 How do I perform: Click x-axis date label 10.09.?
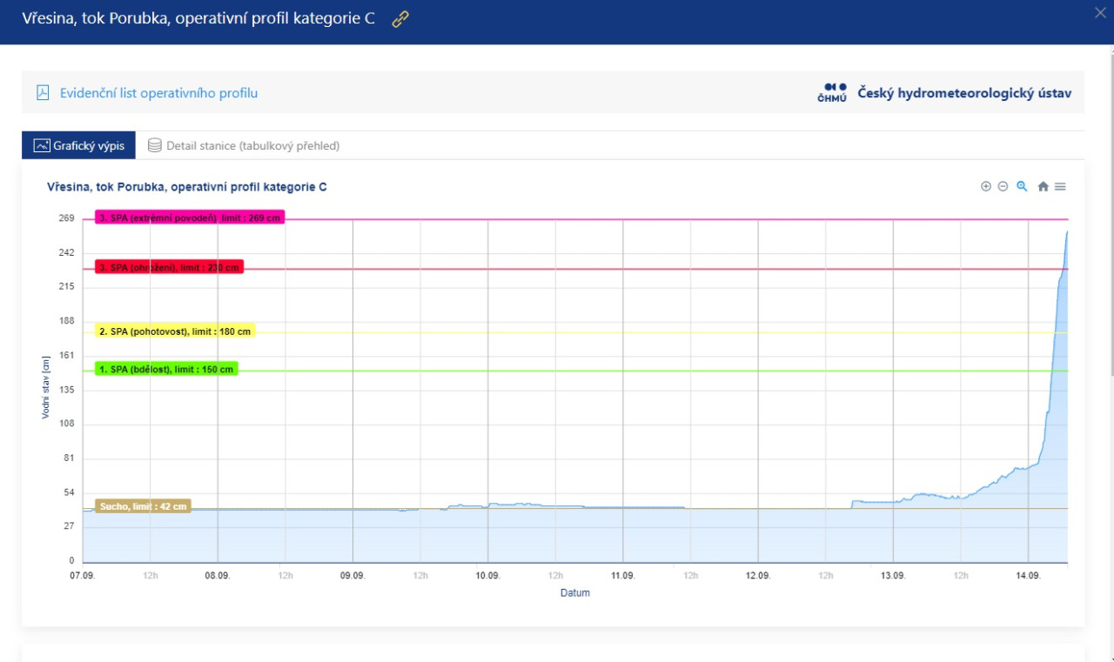(487, 576)
